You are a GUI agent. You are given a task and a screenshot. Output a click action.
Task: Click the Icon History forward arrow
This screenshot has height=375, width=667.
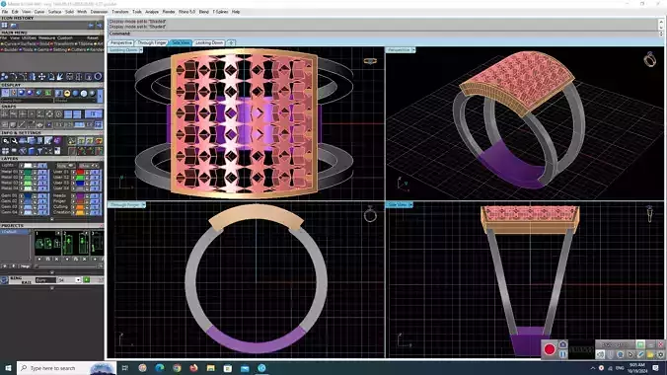coord(99,26)
